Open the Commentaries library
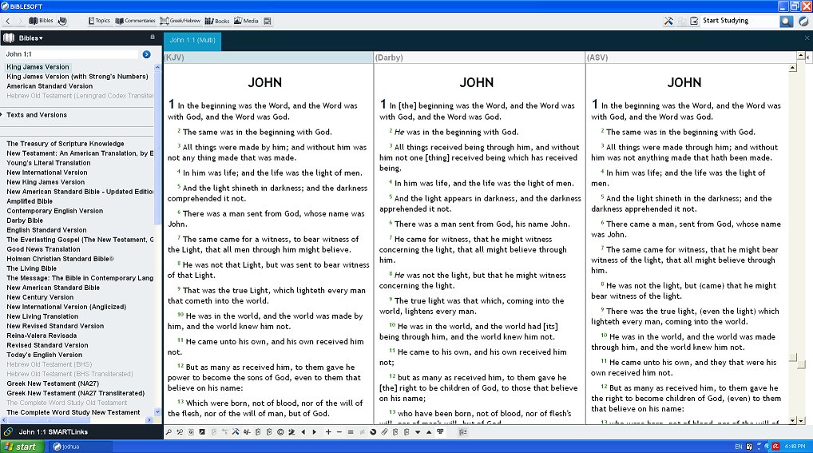Screen dimensions: 813x453 (135, 21)
